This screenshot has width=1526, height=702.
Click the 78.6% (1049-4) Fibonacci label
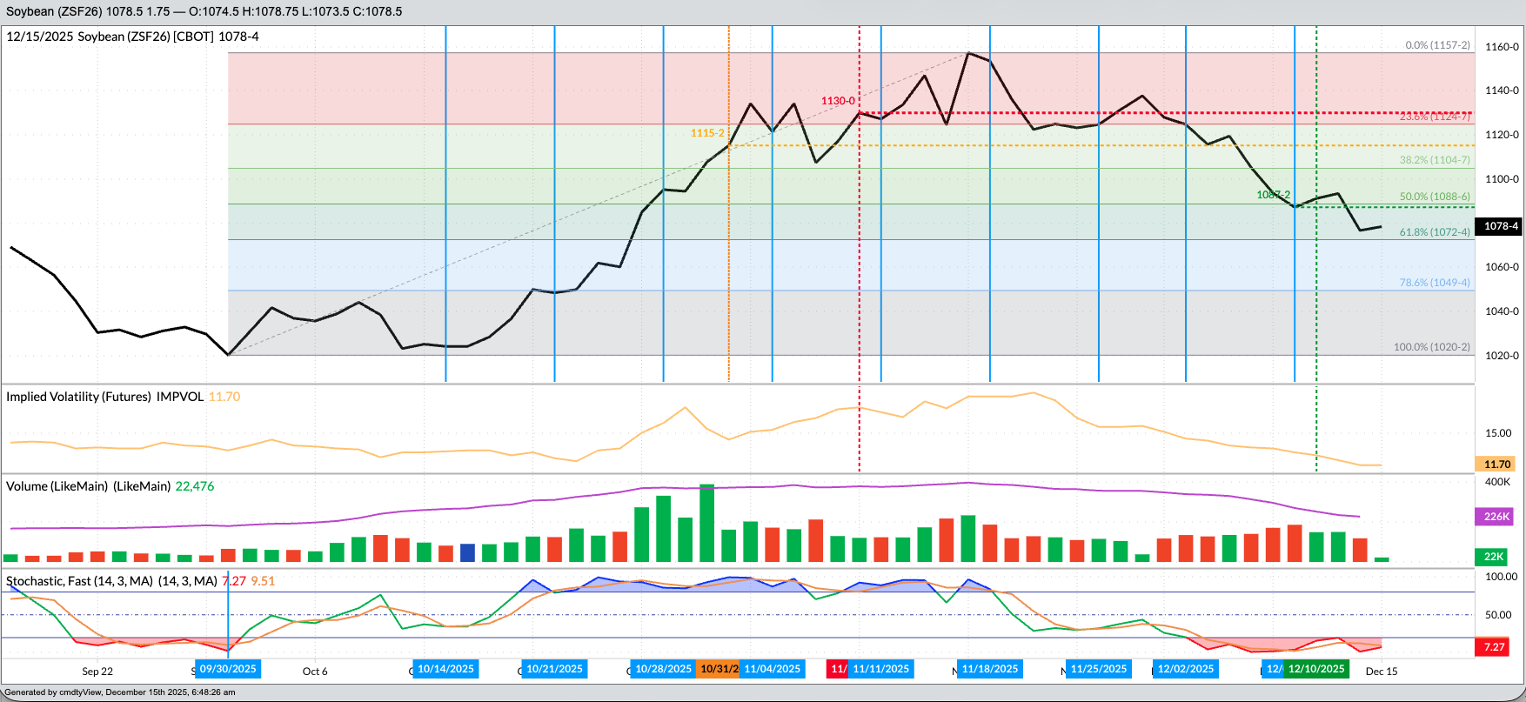tap(1435, 283)
